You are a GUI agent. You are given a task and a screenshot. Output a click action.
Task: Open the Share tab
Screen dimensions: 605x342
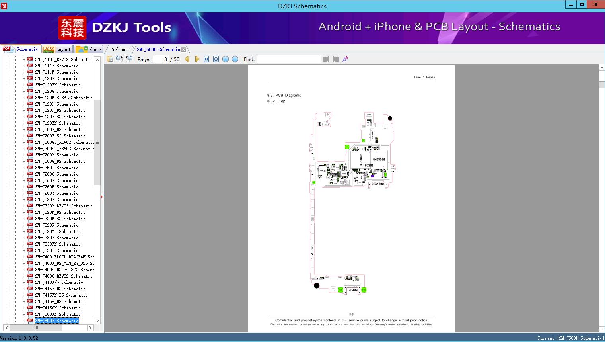[x=88, y=49]
